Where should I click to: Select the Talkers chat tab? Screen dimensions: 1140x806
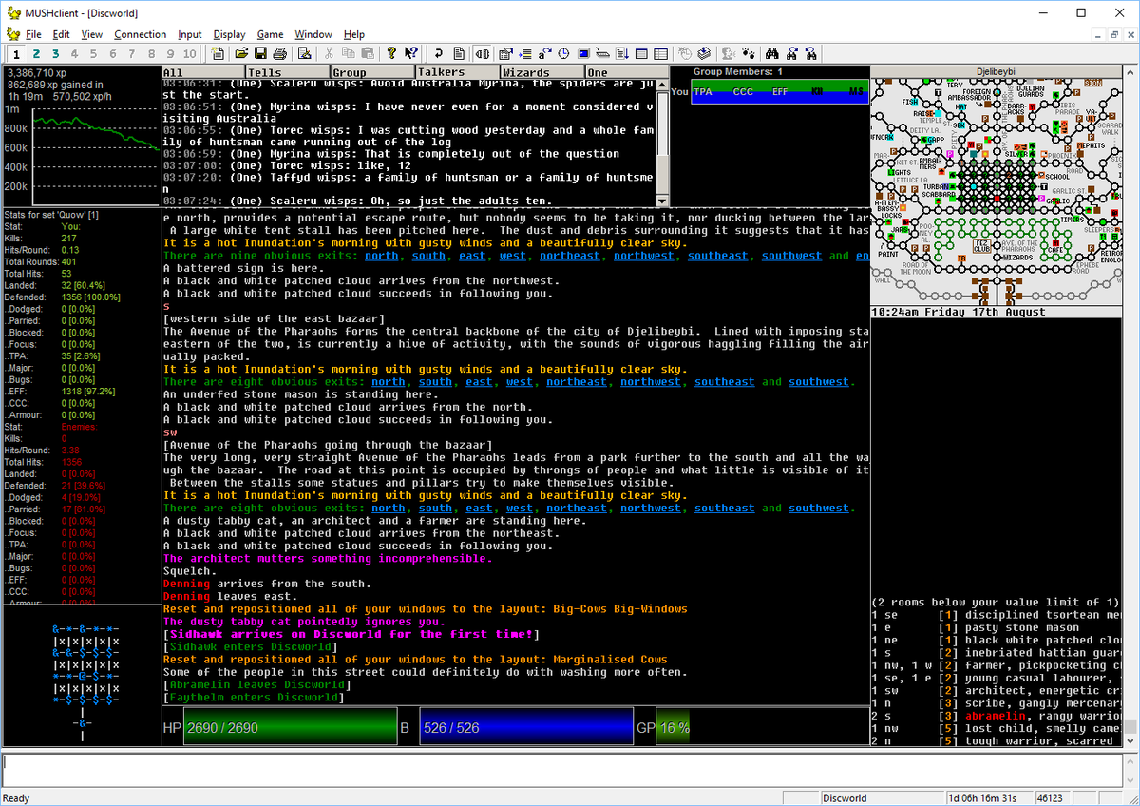point(457,72)
